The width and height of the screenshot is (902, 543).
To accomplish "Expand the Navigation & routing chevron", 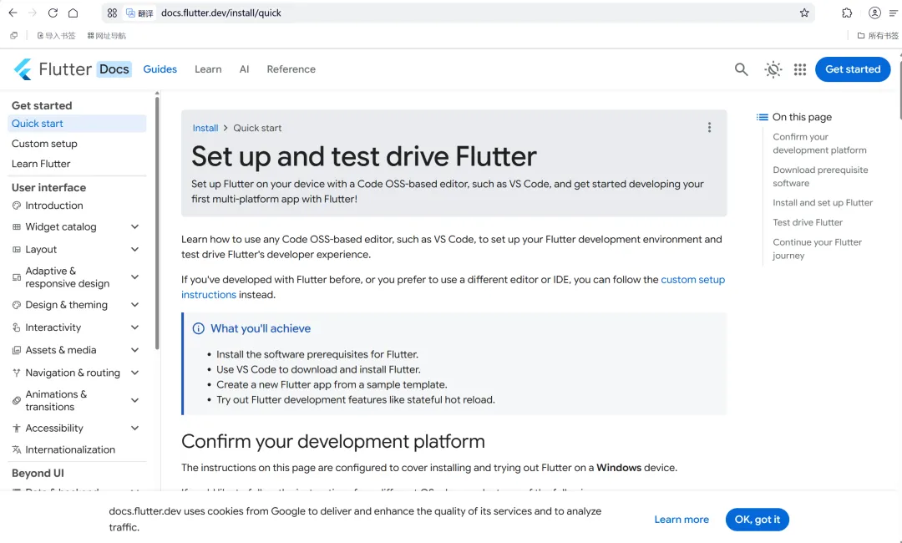I will (134, 372).
